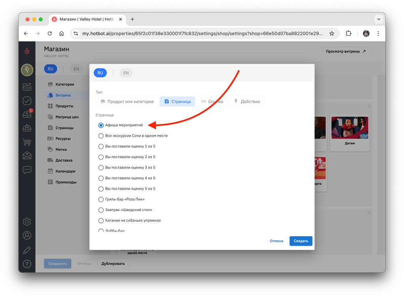Screen dimensions: 404x297
Task: Choose the Продукт или категория type tab
Action: (x=127, y=101)
